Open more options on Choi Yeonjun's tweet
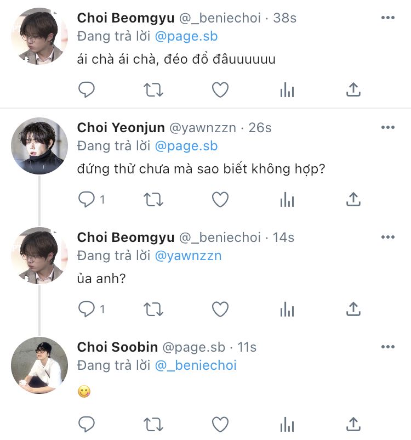This screenshot has height=440, width=411. click(387, 128)
